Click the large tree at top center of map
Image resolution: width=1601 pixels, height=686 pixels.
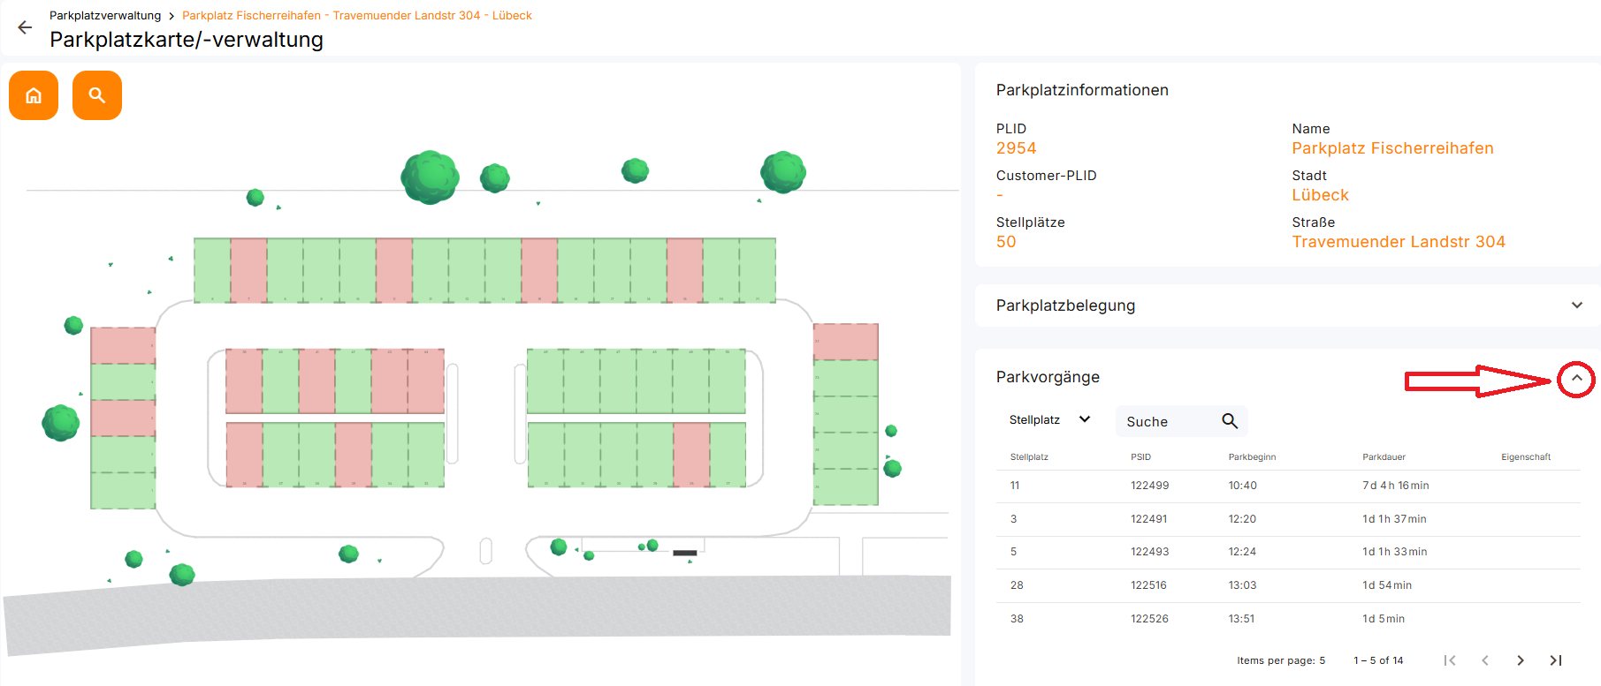tap(430, 177)
